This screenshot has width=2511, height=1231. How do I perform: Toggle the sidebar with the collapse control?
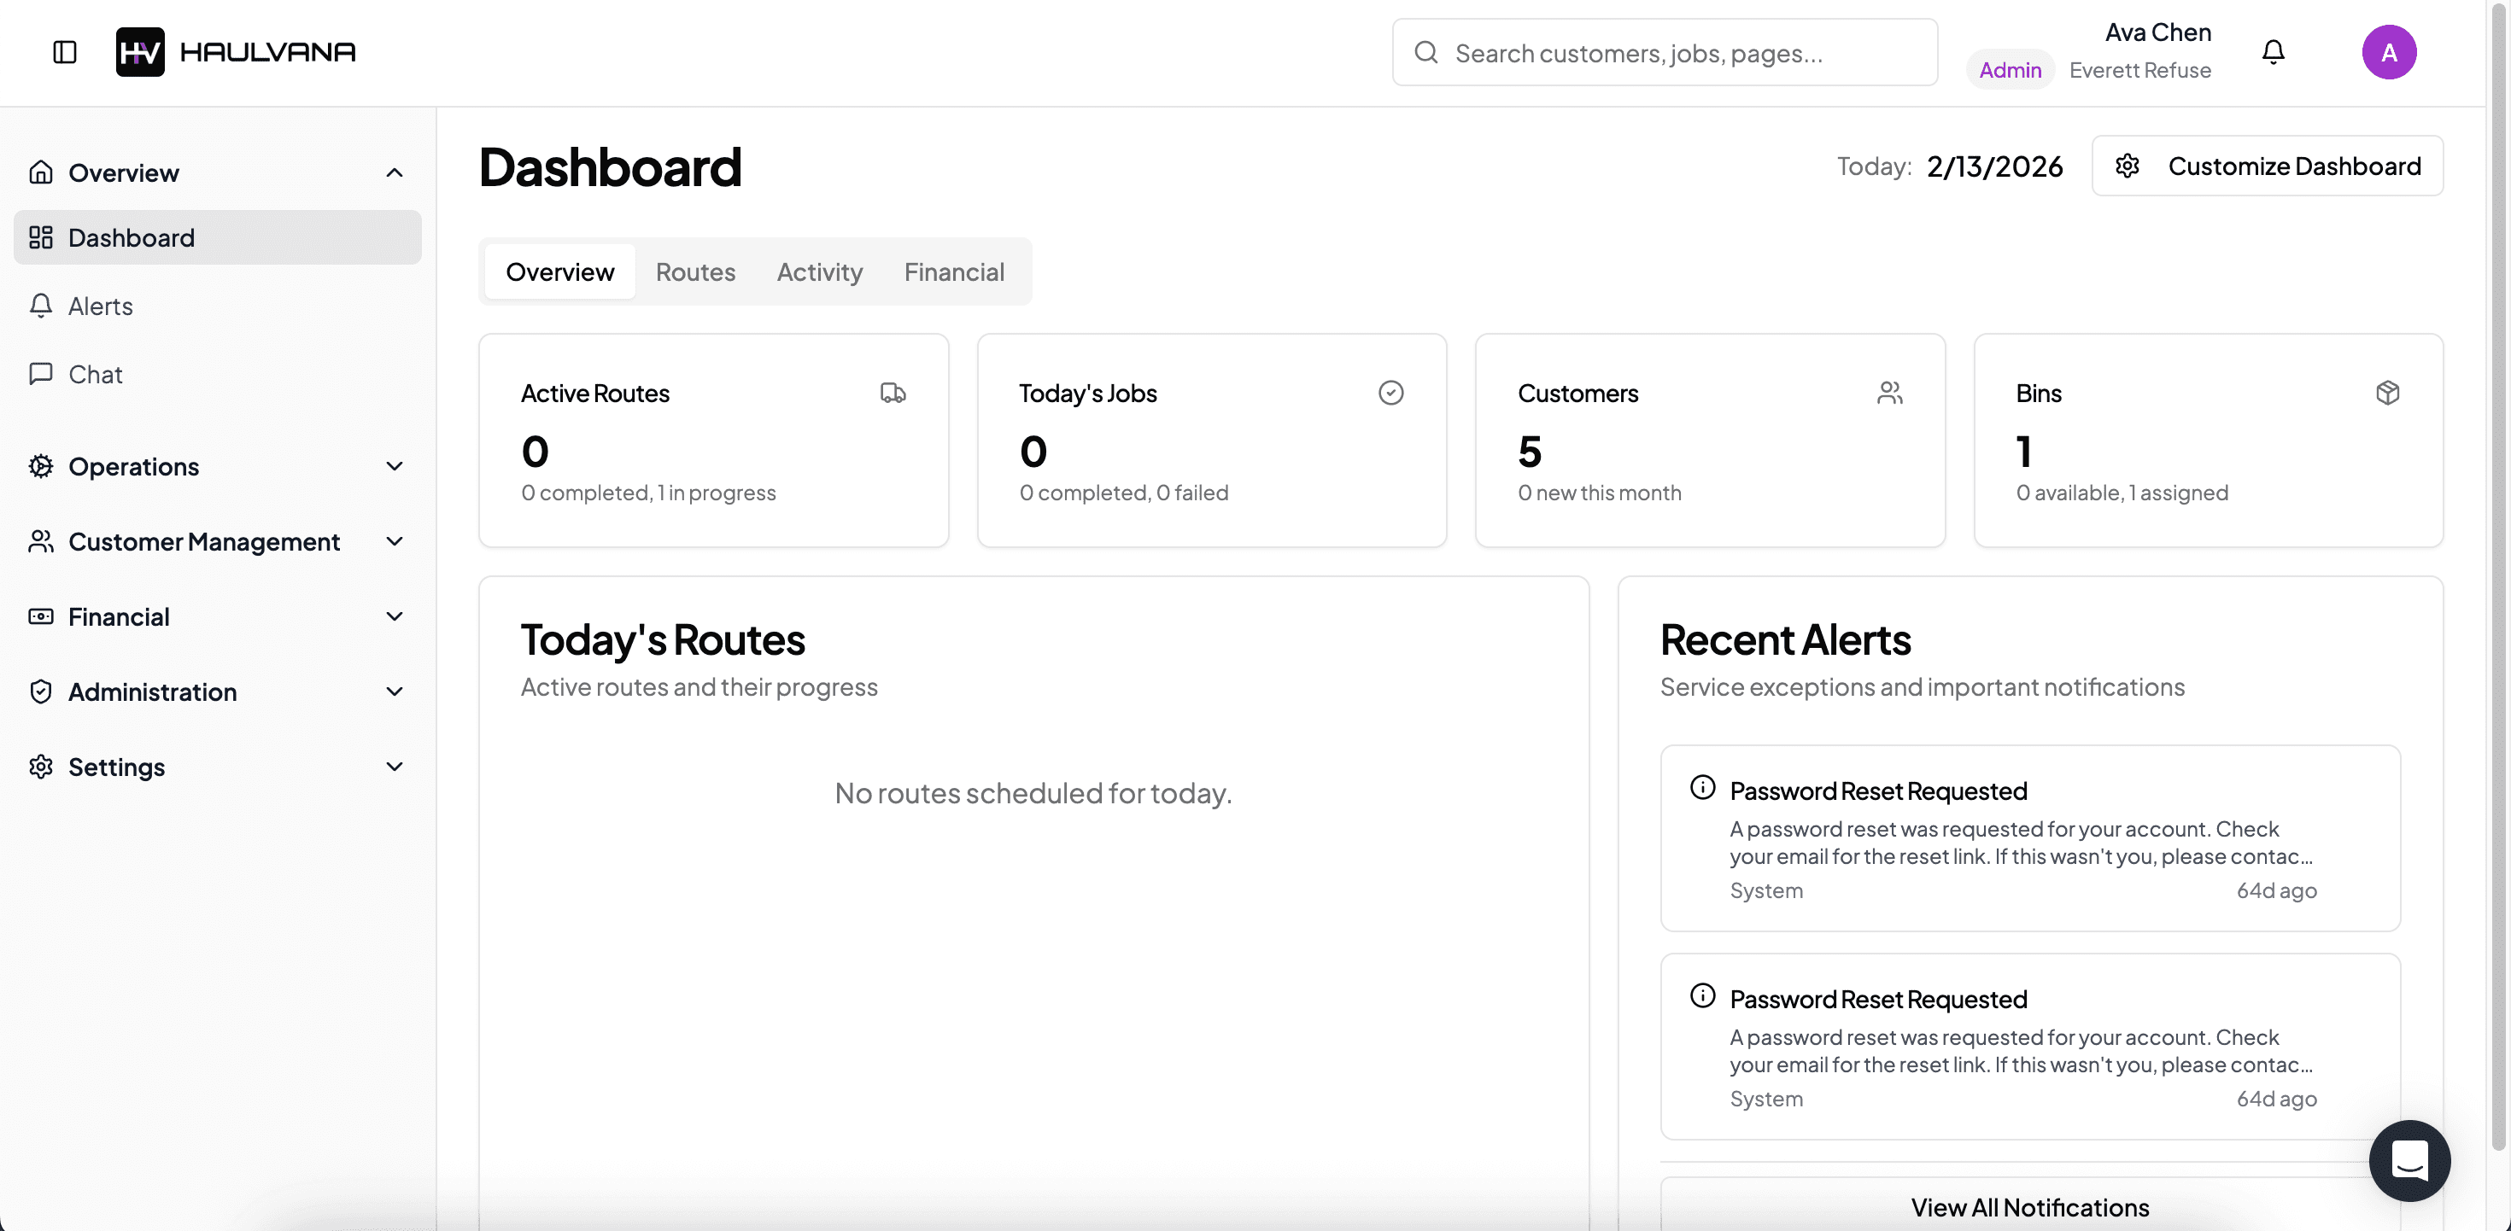(64, 53)
